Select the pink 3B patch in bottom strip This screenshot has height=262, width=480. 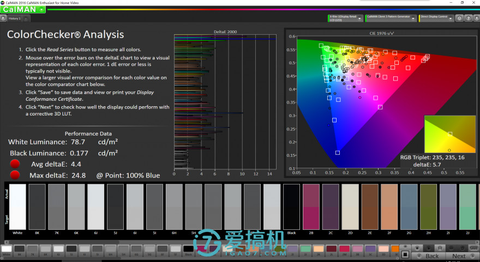(358, 250)
